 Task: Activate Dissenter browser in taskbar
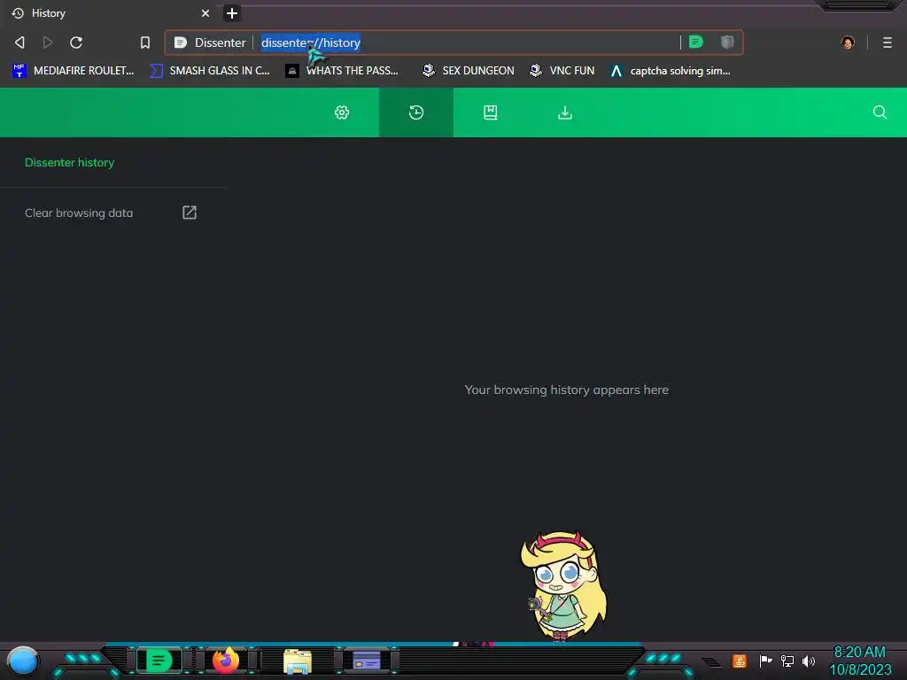159,661
